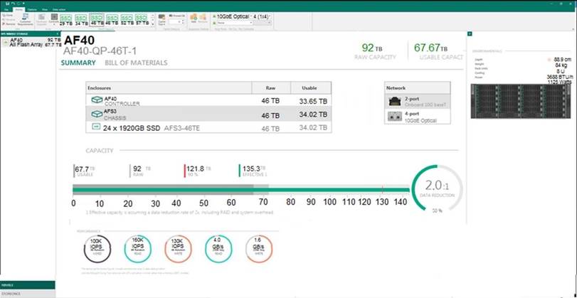577x298 pixels.
Task: Open the Summary tab
Action: [78, 63]
